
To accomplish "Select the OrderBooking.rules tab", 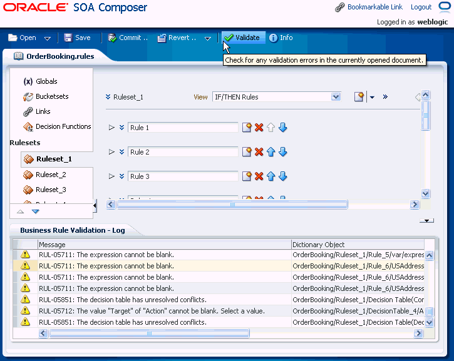I will click(54, 56).
